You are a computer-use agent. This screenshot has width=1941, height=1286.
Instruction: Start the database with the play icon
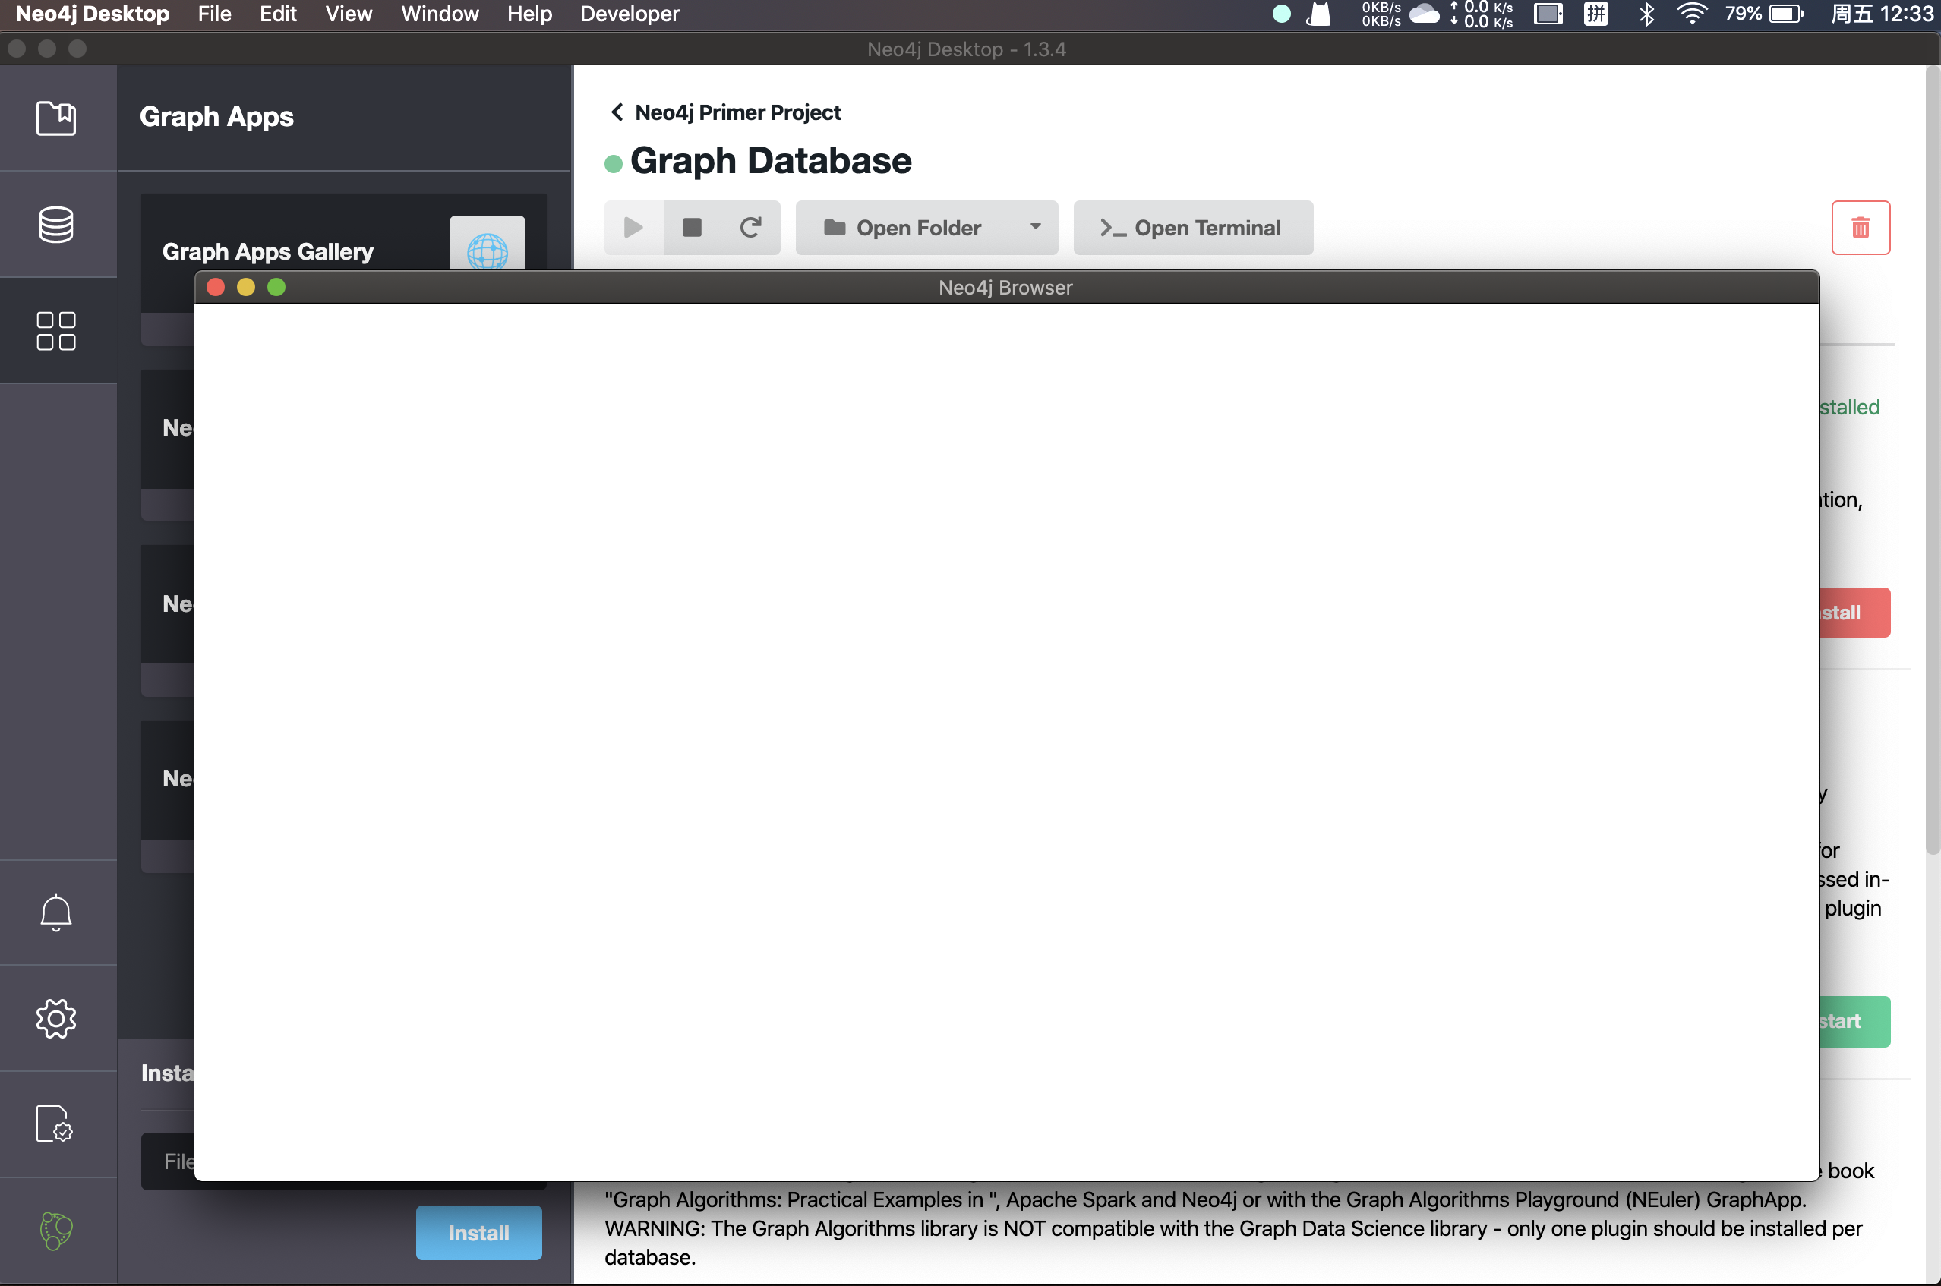[633, 227]
